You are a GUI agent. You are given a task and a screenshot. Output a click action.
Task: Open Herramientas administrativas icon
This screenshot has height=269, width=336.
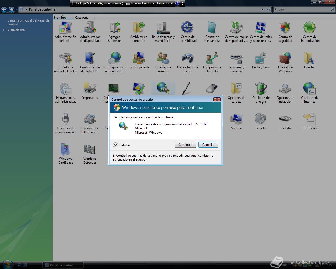click(66, 93)
